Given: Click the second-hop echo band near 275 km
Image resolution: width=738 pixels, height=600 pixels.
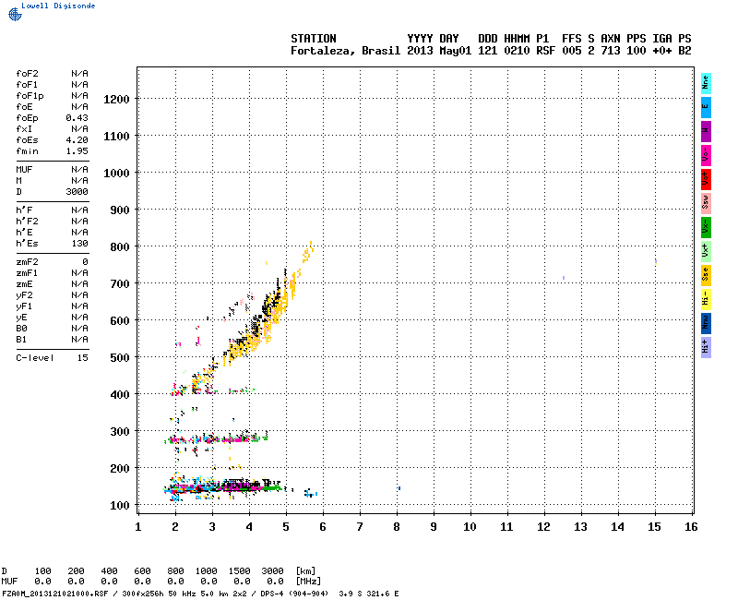Looking at the screenshot, I should (x=217, y=439).
